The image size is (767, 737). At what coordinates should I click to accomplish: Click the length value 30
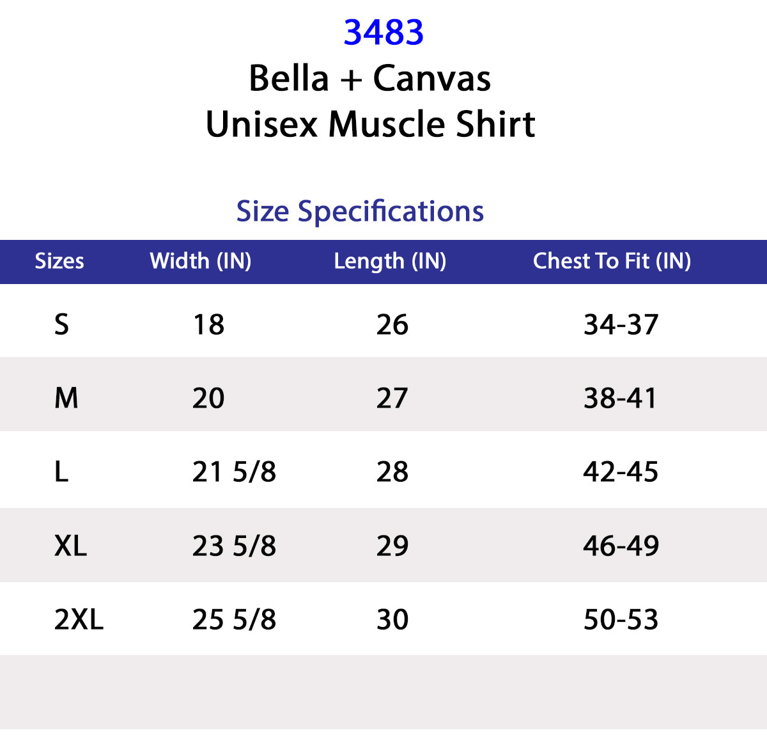pyautogui.click(x=392, y=619)
